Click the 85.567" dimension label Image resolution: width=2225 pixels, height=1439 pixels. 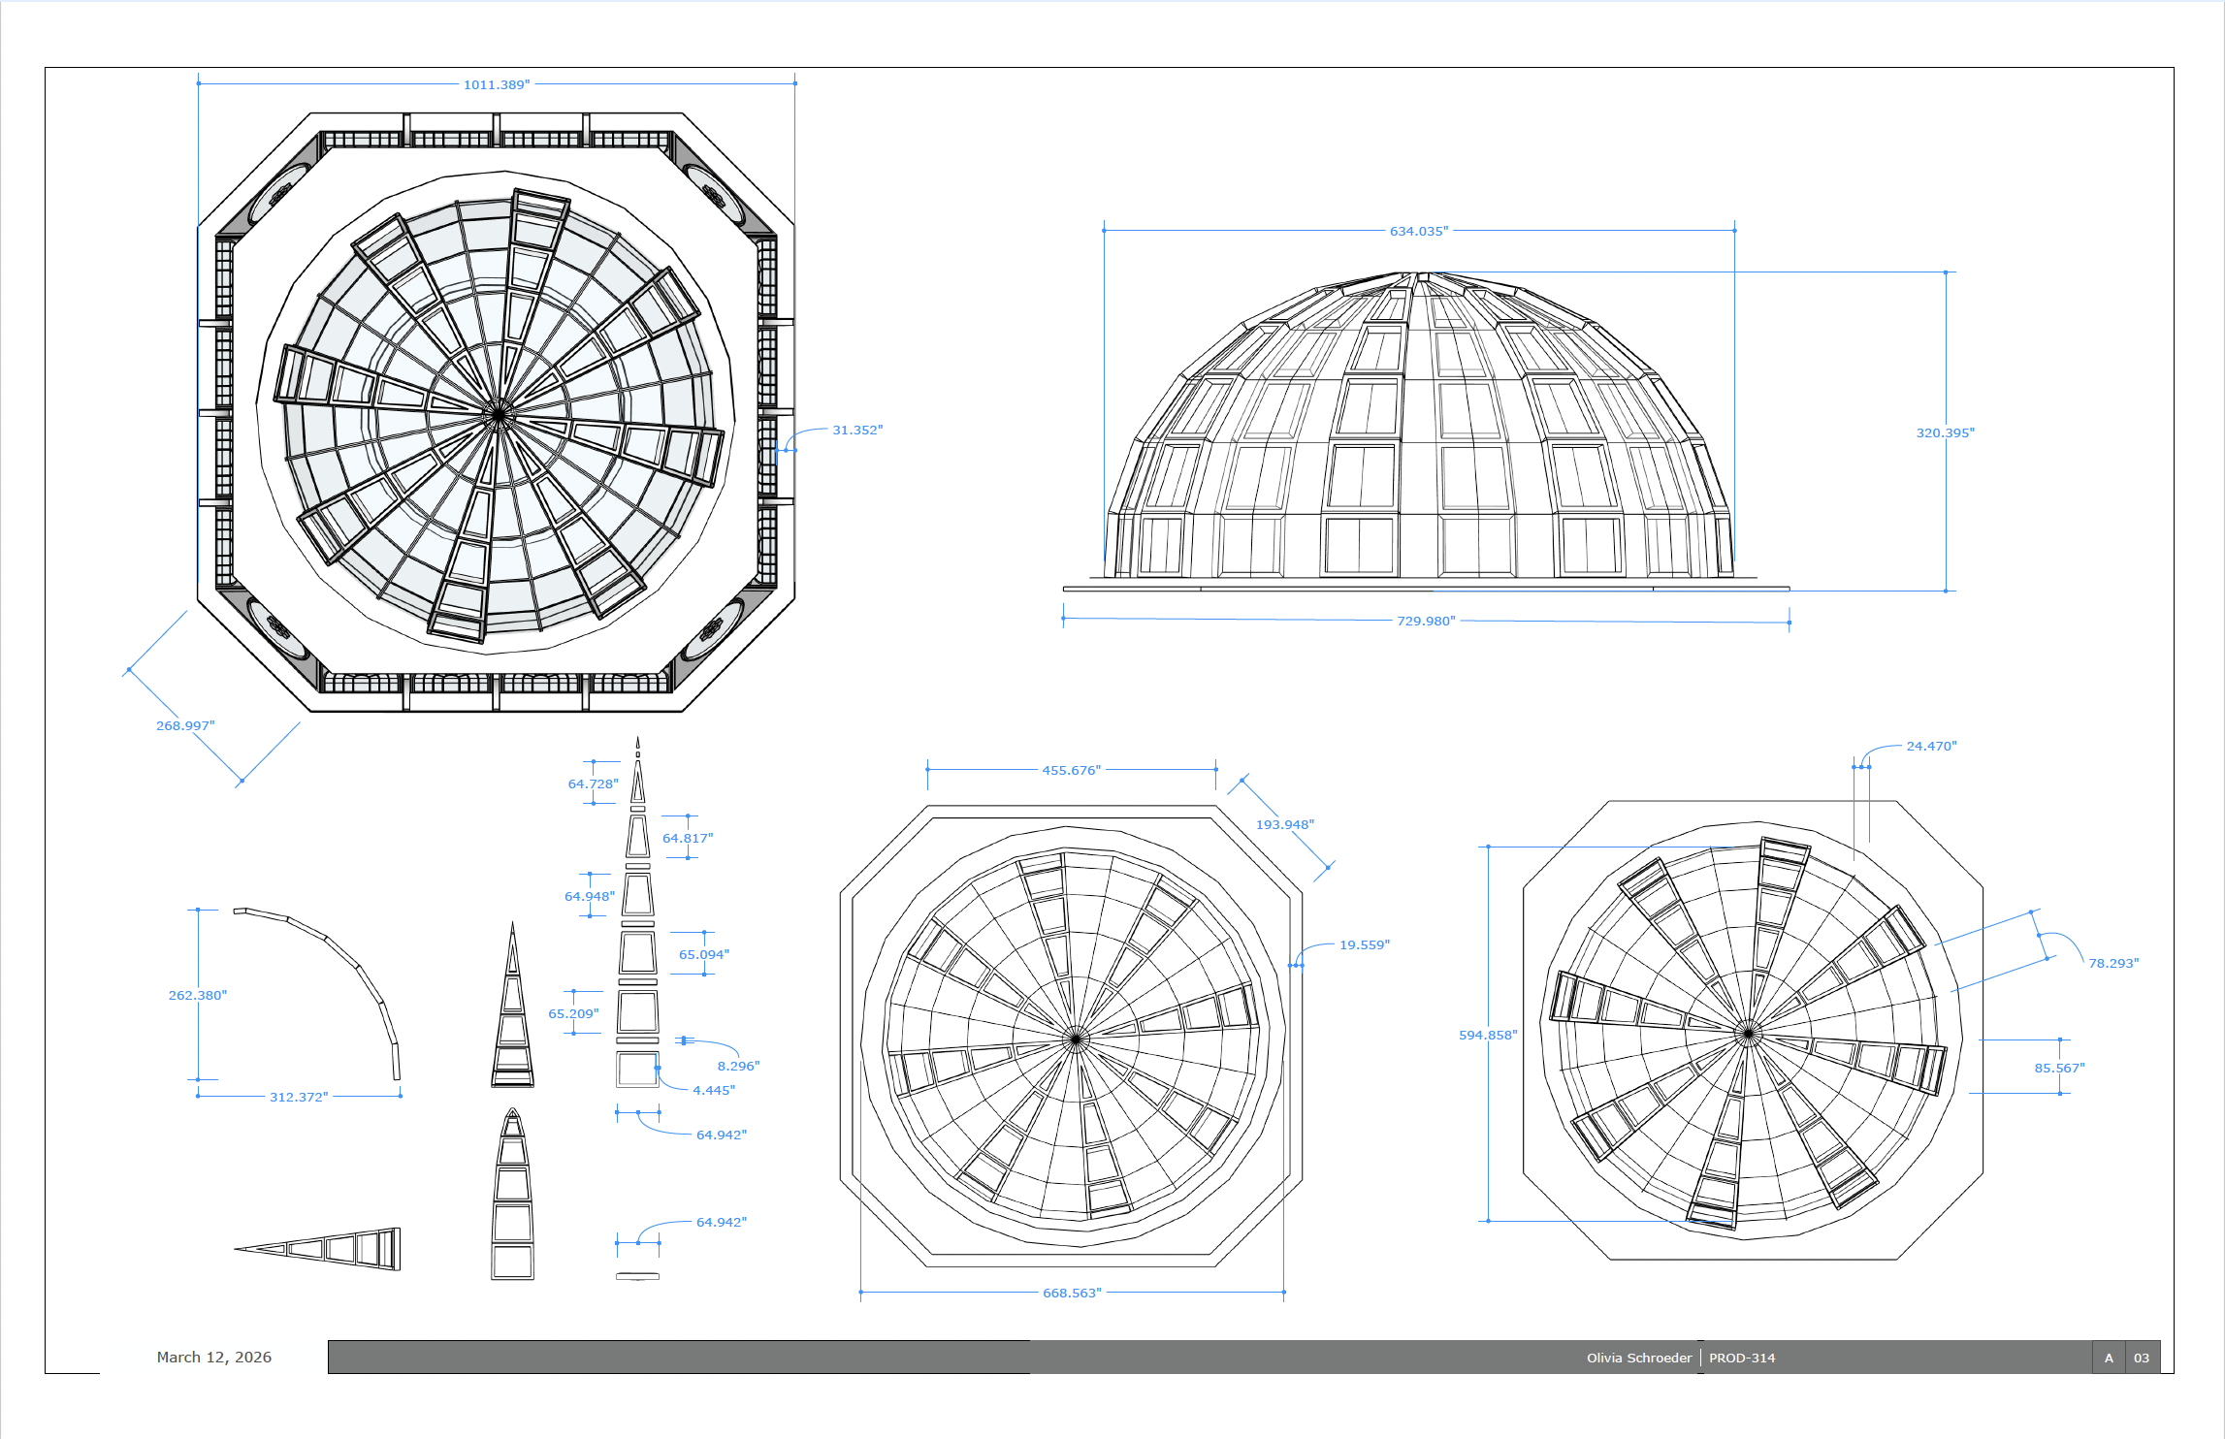click(2059, 1068)
